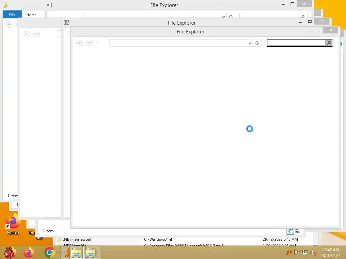Viewport: 346px width, 259px height.
Task: Refresh the front File Explorer window
Action: click(257, 43)
